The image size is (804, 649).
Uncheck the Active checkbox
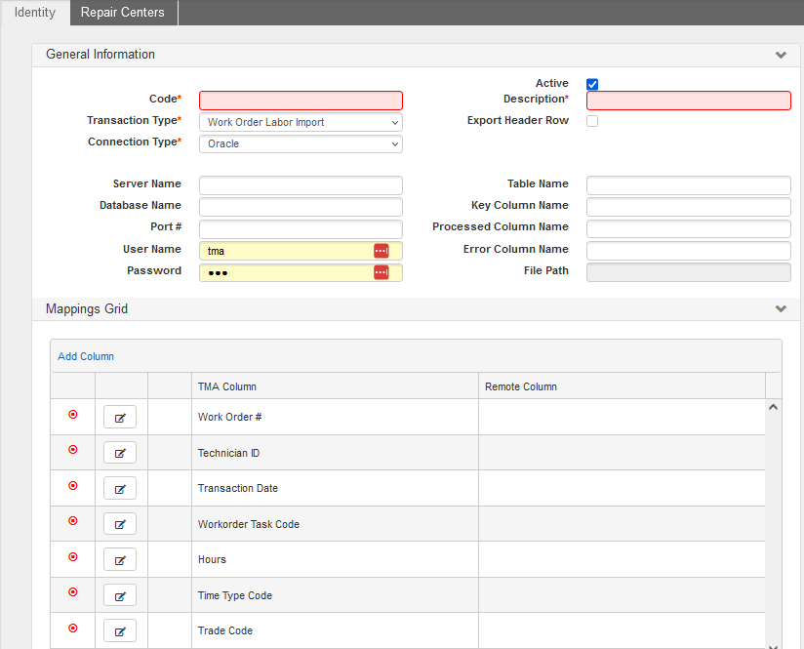coord(592,85)
